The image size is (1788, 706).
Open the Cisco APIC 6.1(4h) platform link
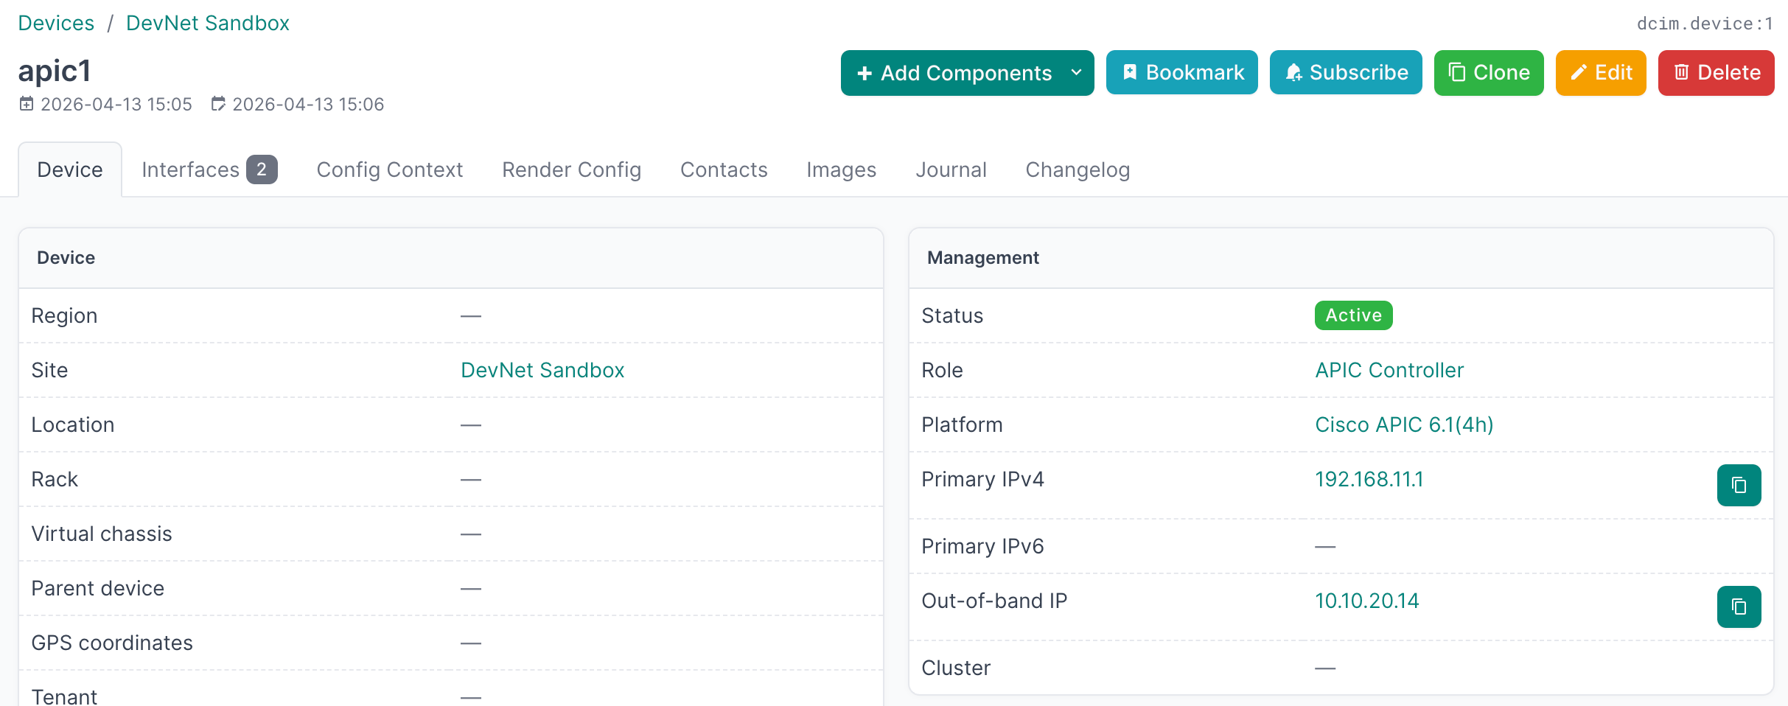[1403, 424]
